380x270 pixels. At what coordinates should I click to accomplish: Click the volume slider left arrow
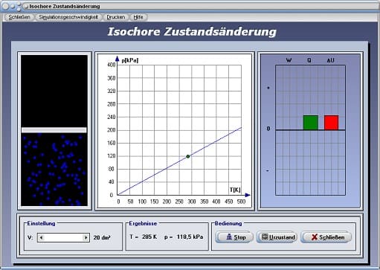pos(41,237)
